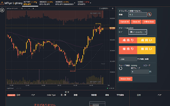Toggle fullscreen display (全画面表示)
Viewport: 170px width, 106px height.
103,8
